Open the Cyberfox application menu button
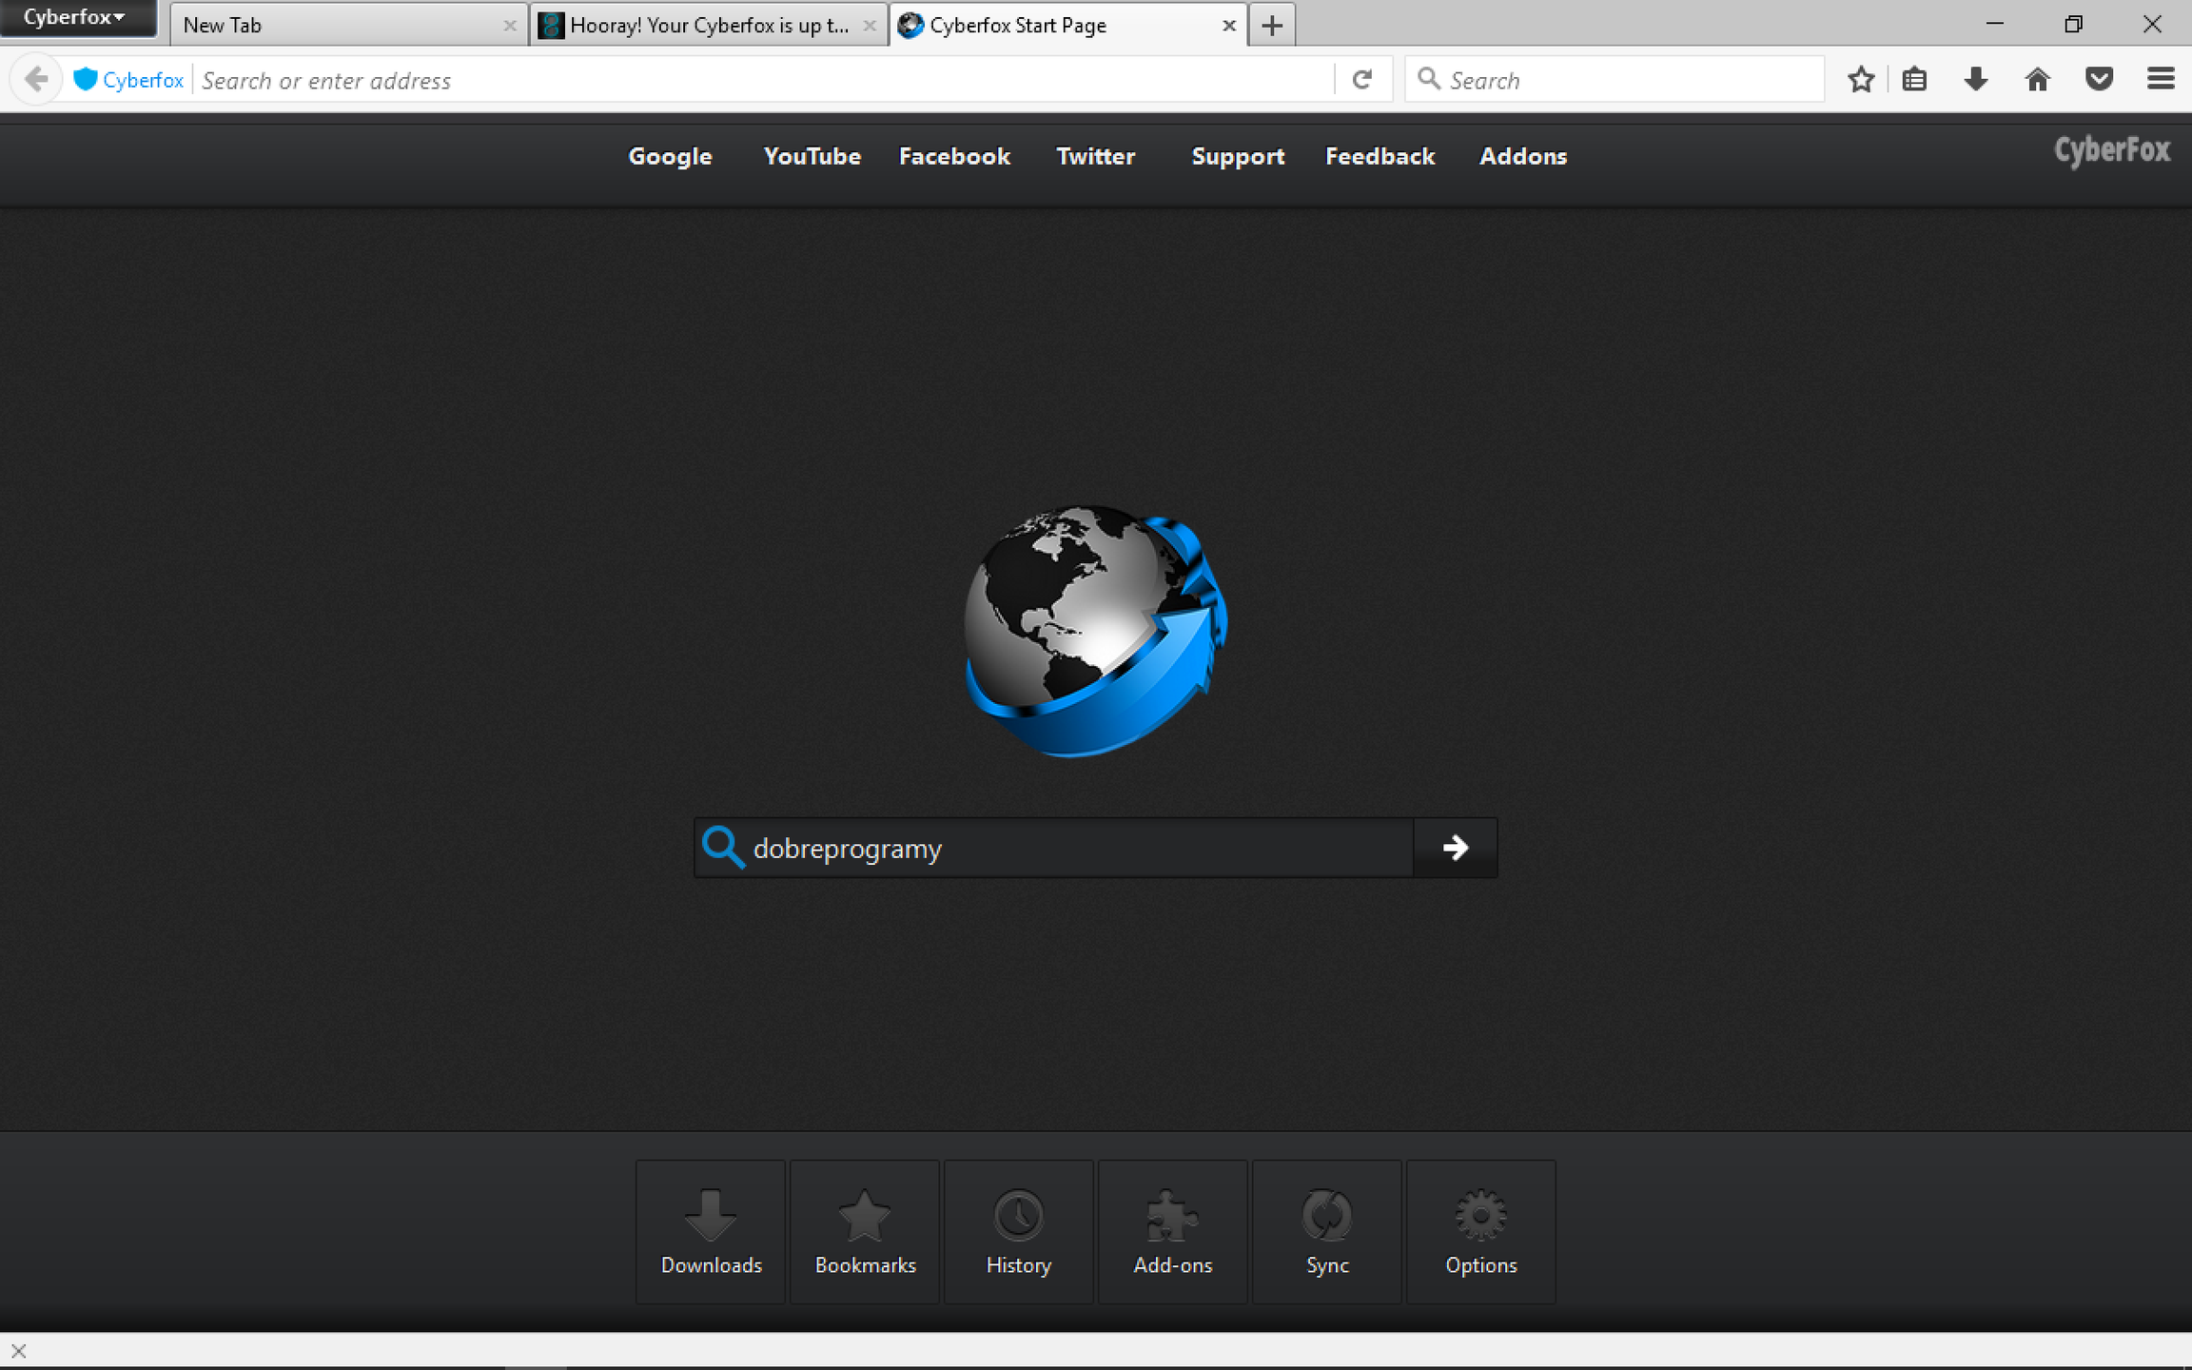Image resolution: width=2192 pixels, height=1370 pixels. click(x=76, y=18)
